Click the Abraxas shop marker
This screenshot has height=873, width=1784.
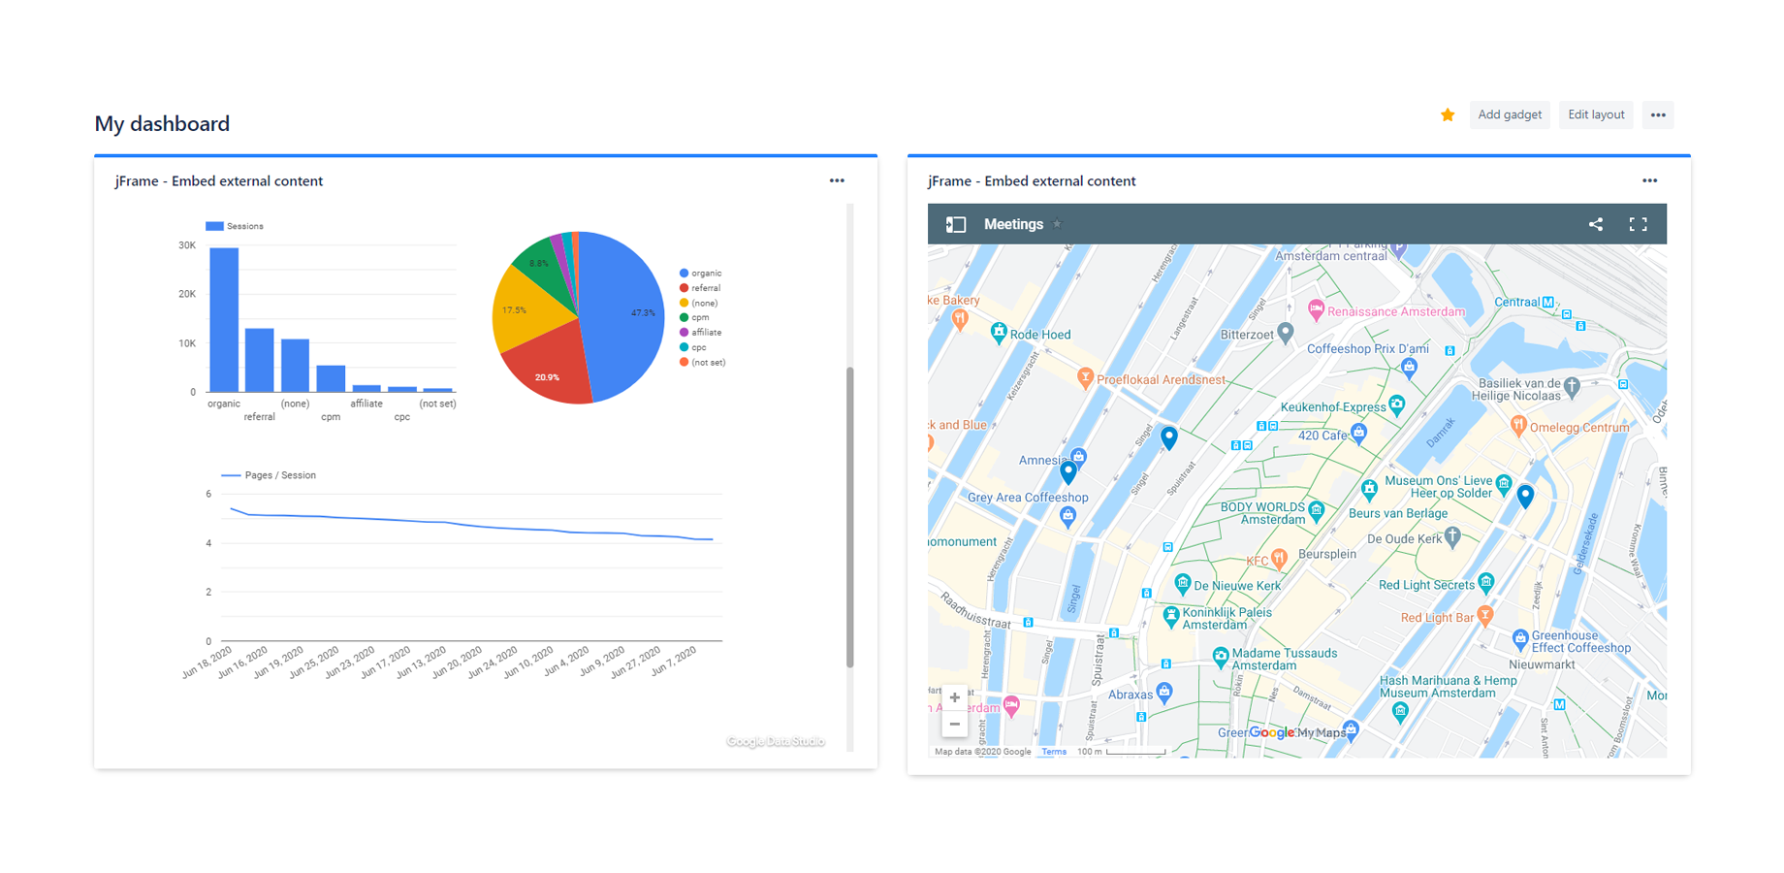click(1164, 692)
